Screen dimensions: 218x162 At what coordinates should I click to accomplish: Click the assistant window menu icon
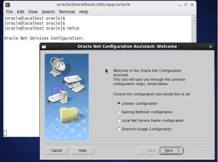pyautogui.click(x=44, y=47)
